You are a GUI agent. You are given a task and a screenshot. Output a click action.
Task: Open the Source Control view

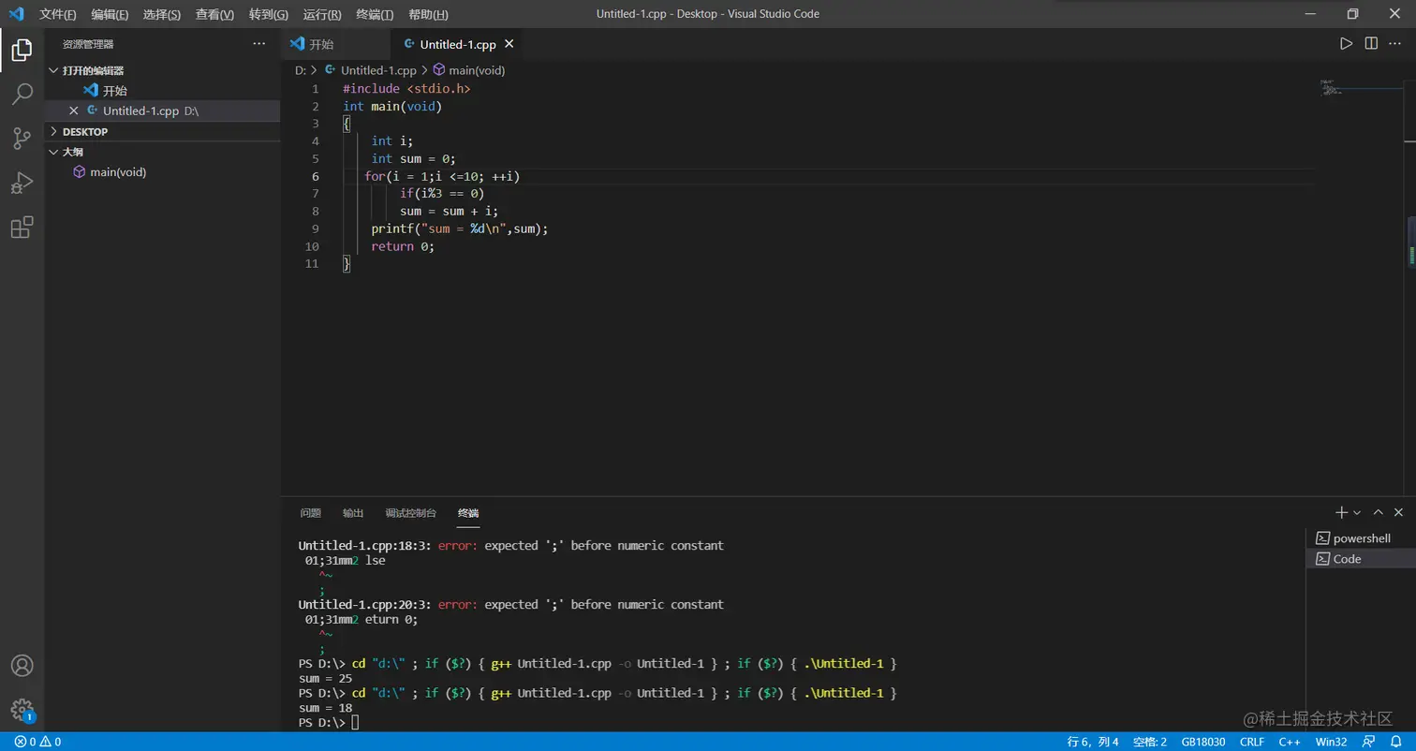22,139
